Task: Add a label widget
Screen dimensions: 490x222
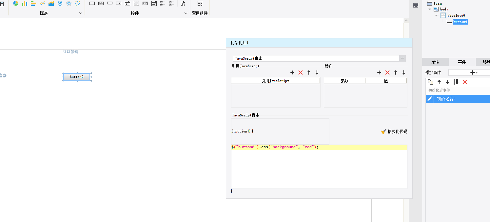Action: 101,3
